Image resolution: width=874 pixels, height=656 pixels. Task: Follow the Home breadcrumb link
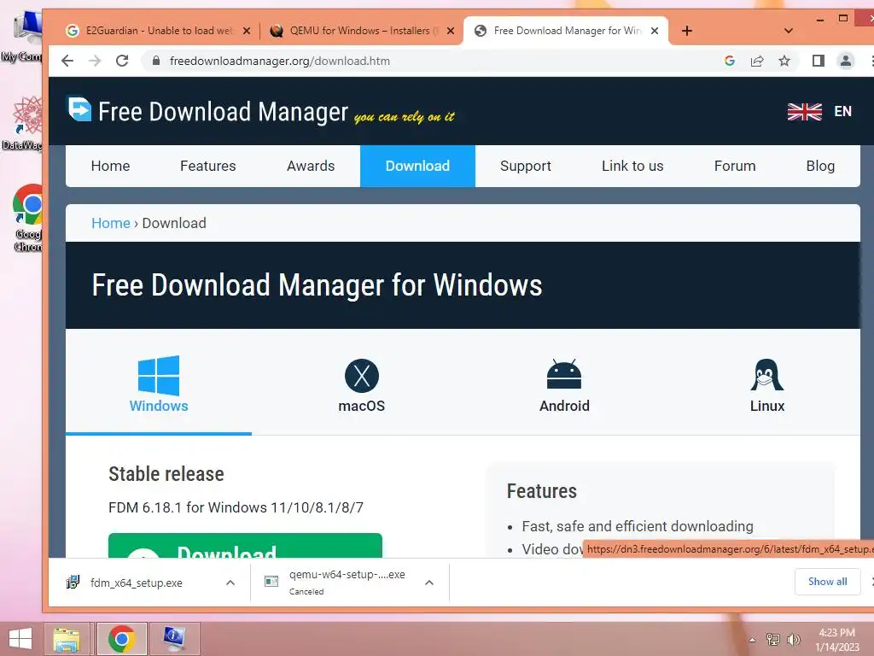(x=110, y=223)
